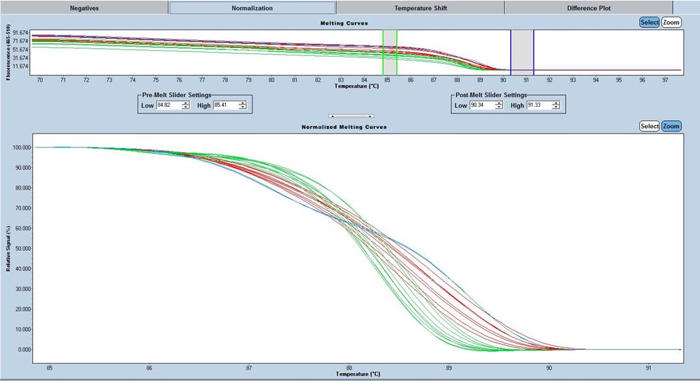Viewport: 700px width, 381px height.
Task: Increase the Pre-Melt High value with up arrow
Action: click(242, 103)
